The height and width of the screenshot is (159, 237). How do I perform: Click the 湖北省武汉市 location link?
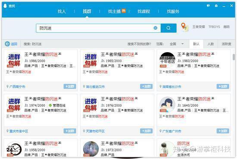pyautogui.click(x=95, y=87)
